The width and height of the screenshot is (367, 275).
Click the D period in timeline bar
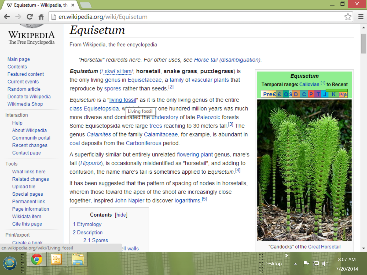[296, 94]
